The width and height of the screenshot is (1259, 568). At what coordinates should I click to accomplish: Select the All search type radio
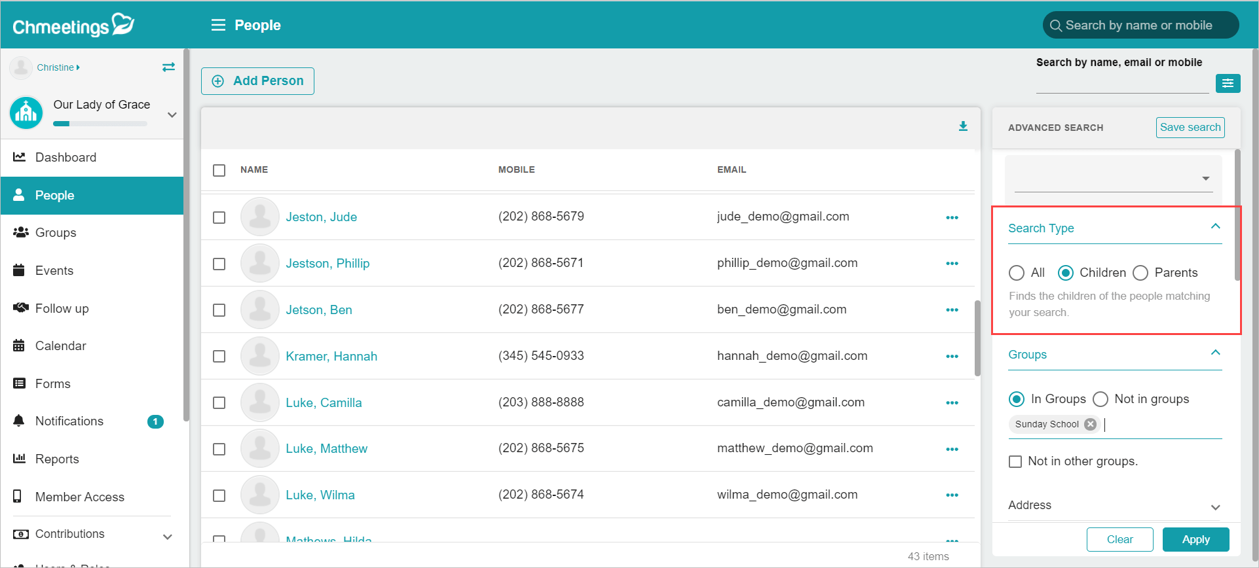click(1017, 273)
